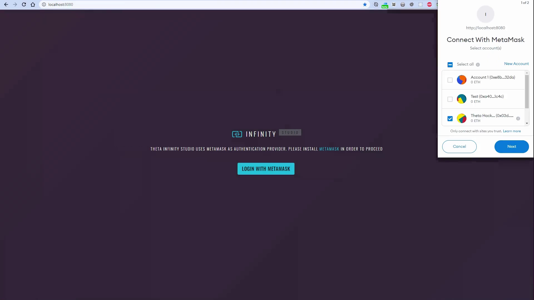Uncheck the Theta Hack account checkbox
This screenshot has width=534, height=300.
point(450,119)
